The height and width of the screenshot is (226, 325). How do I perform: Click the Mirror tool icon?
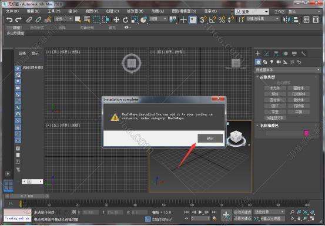click(287, 19)
